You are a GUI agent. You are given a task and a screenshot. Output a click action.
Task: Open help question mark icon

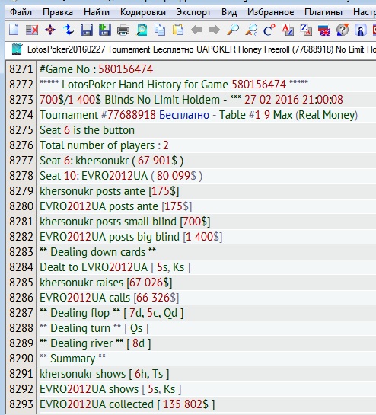(x=343, y=30)
